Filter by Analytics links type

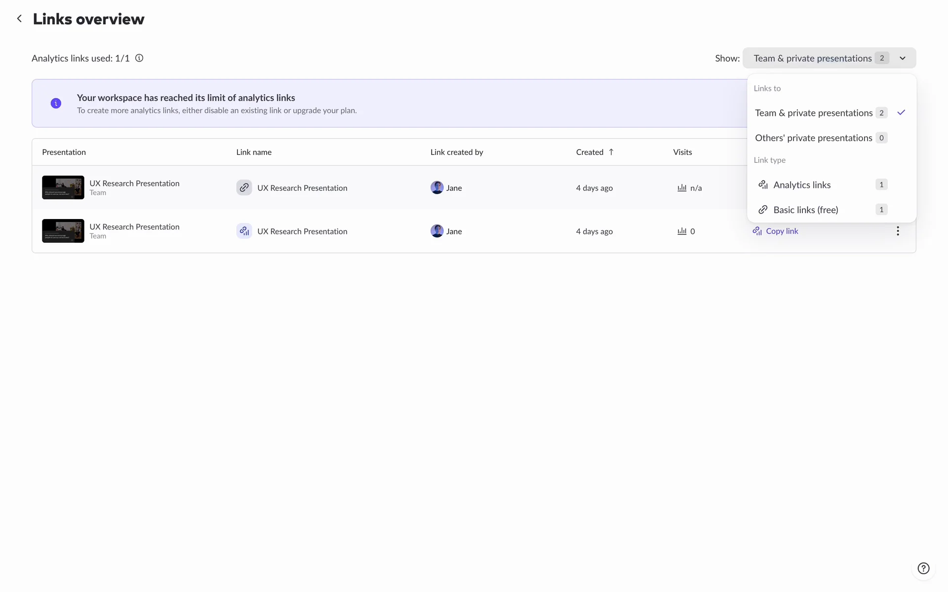pos(802,185)
